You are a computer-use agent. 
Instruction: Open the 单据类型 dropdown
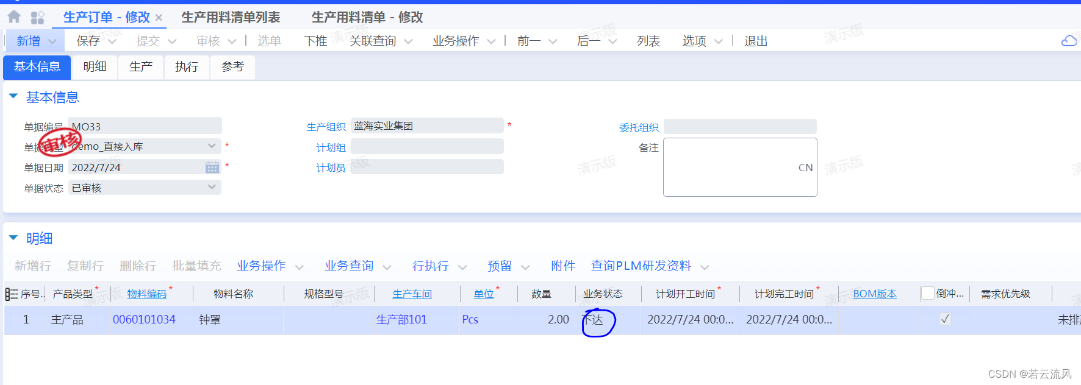[x=212, y=146]
